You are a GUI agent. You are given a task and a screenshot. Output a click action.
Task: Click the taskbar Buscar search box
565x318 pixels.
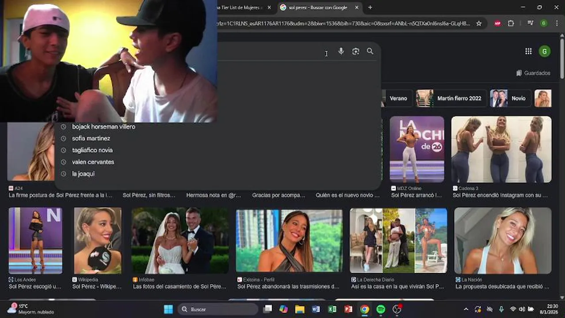coord(218,309)
